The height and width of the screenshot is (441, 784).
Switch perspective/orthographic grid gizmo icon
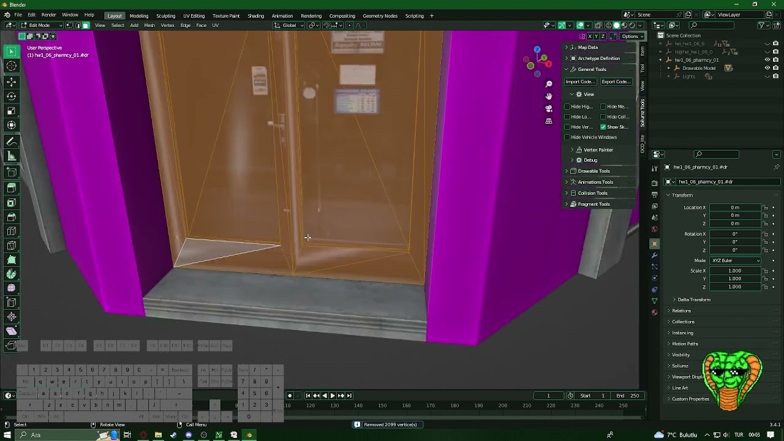pyautogui.click(x=549, y=121)
